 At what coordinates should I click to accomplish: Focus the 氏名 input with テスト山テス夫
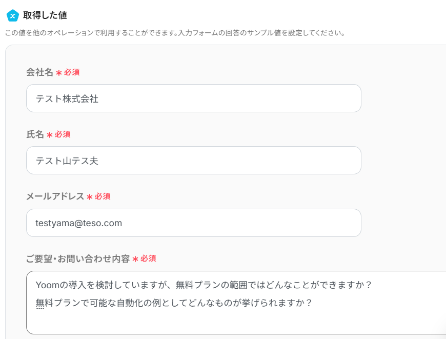coord(193,161)
